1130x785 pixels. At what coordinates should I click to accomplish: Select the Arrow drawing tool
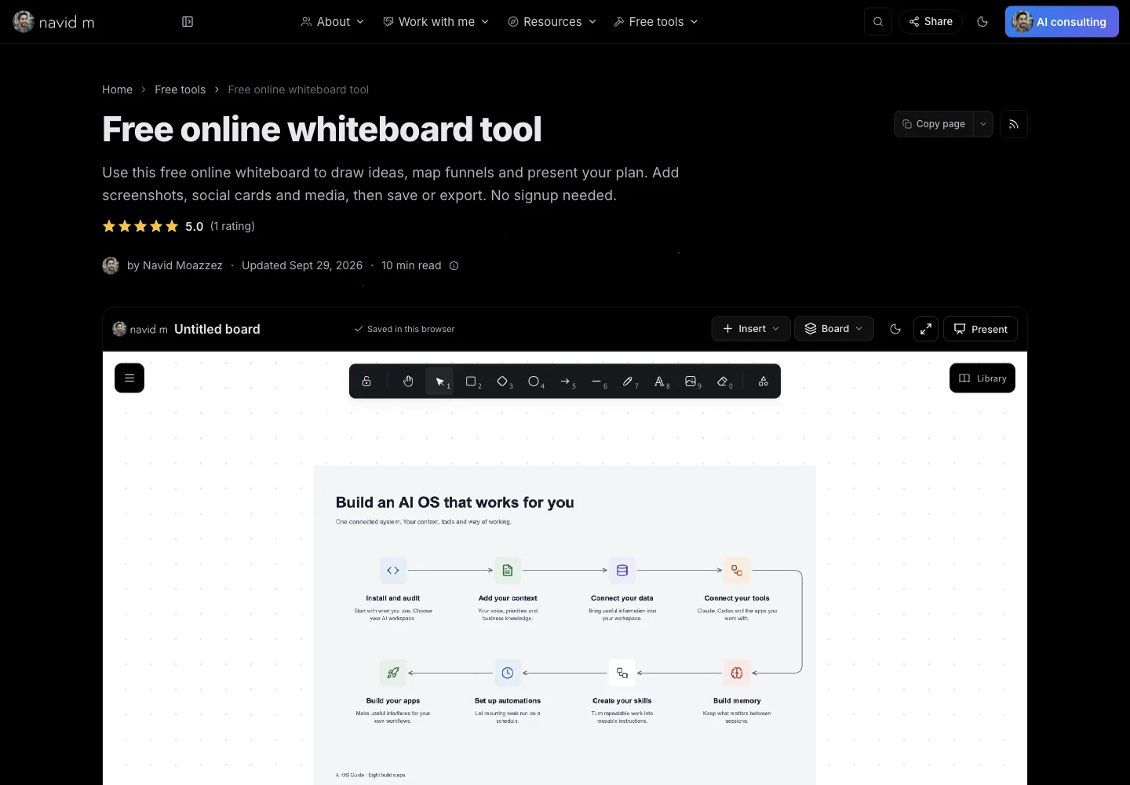[565, 382]
